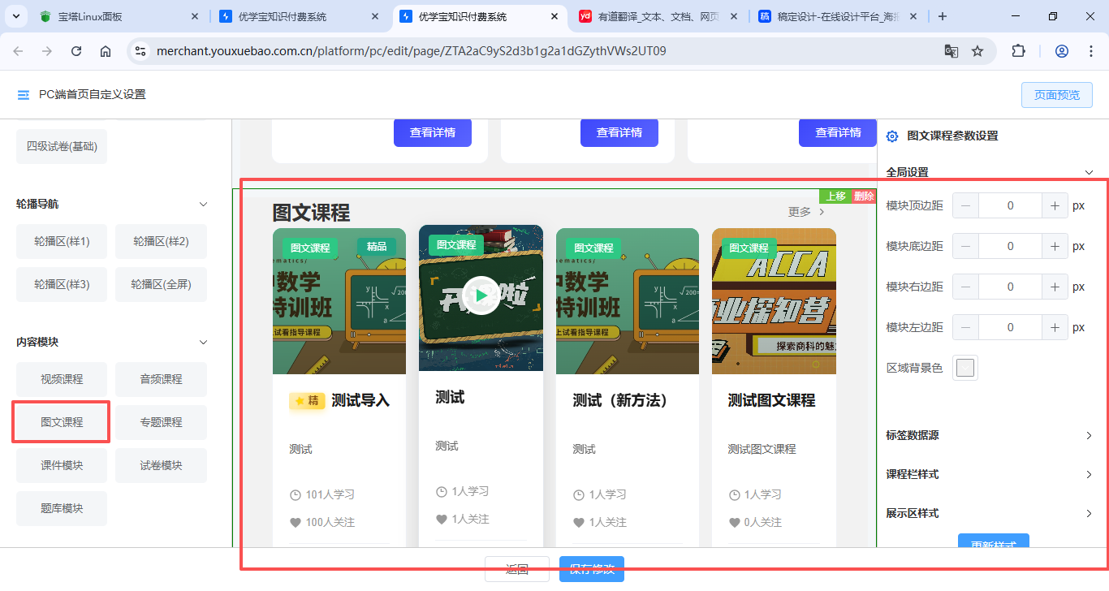
Task: Click the translate page icon in address bar
Action: coord(951,51)
